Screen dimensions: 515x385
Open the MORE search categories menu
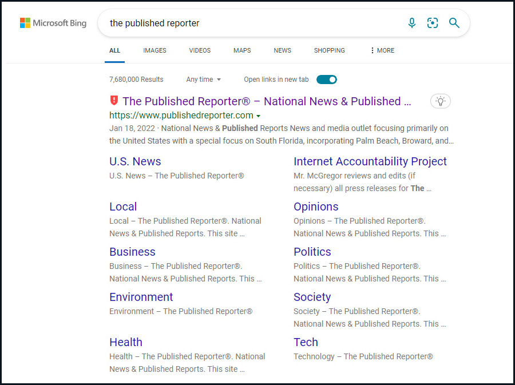pos(382,50)
